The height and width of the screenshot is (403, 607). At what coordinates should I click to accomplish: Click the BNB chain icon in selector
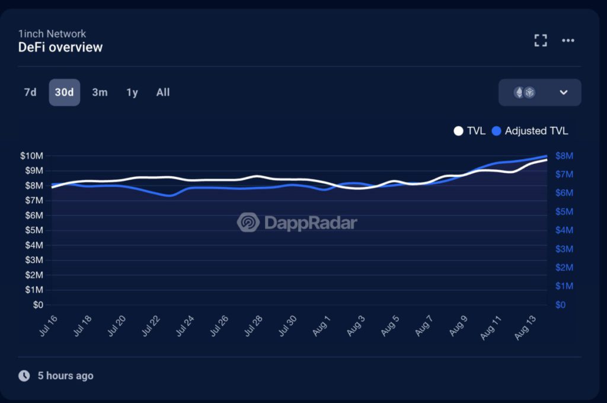529,93
